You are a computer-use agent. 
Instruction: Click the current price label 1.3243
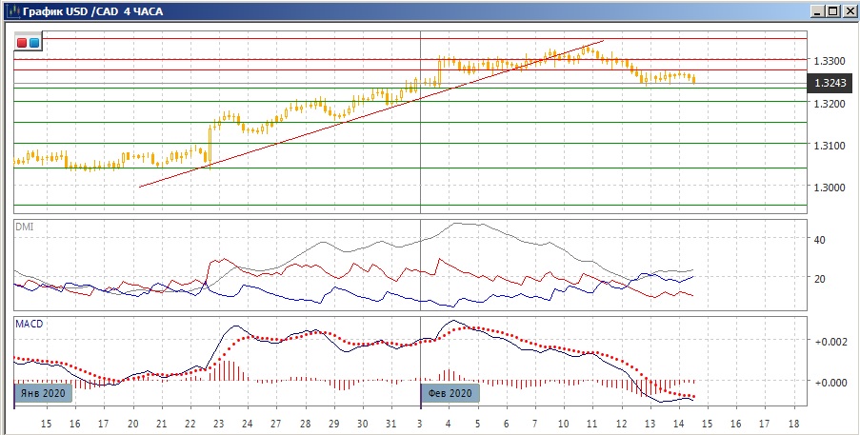point(830,83)
